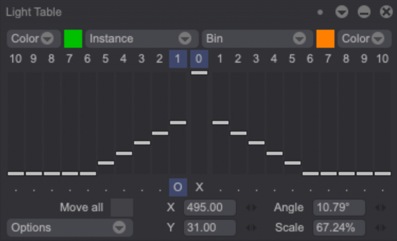Click the X value stepper arrows

click(251, 208)
